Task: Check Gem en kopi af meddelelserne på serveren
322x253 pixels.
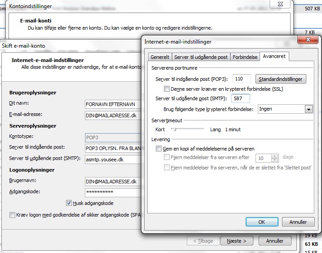Action: [x=159, y=149]
